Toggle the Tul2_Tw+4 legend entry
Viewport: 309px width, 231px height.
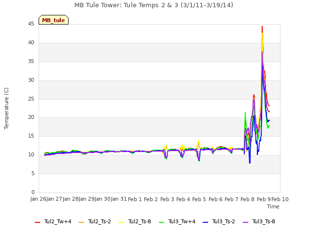click(53, 221)
